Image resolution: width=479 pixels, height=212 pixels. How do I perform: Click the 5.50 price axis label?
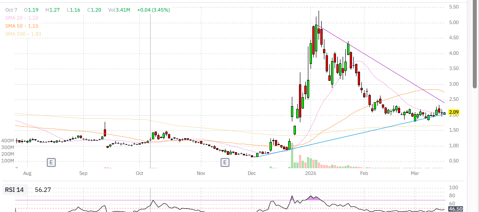click(454, 7)
